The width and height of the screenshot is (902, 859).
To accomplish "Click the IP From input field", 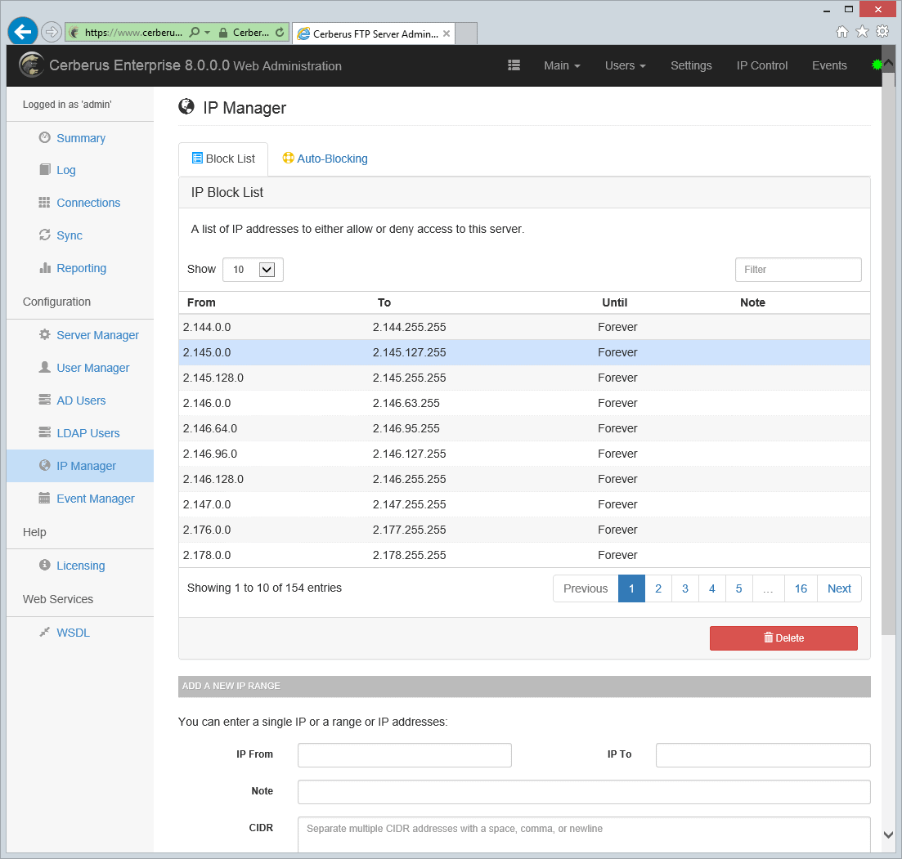I will pos(405,755).
